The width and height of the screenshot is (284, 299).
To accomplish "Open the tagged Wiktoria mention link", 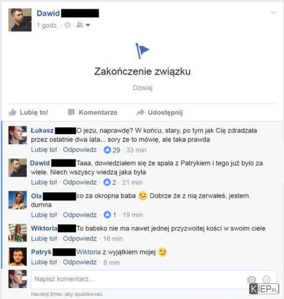I will click(x=88, y=252).
